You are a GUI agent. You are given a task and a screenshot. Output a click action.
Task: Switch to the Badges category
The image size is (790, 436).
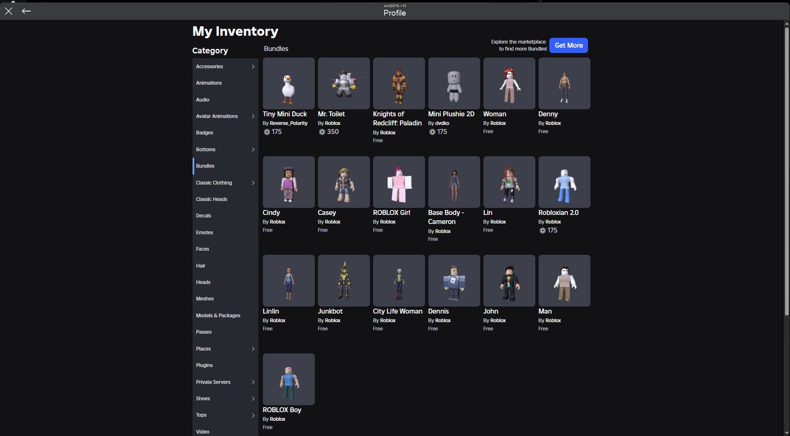(225, 133)
